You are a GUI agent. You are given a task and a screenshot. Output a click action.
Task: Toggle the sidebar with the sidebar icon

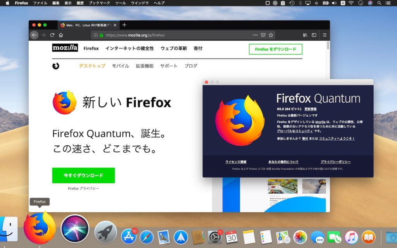click(314, 35)
